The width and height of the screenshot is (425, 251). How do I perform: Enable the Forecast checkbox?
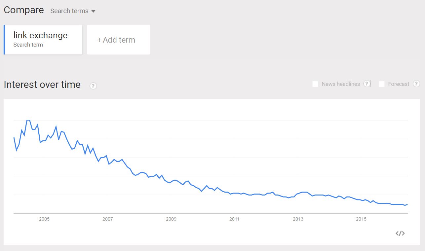[x=382, y=84]
